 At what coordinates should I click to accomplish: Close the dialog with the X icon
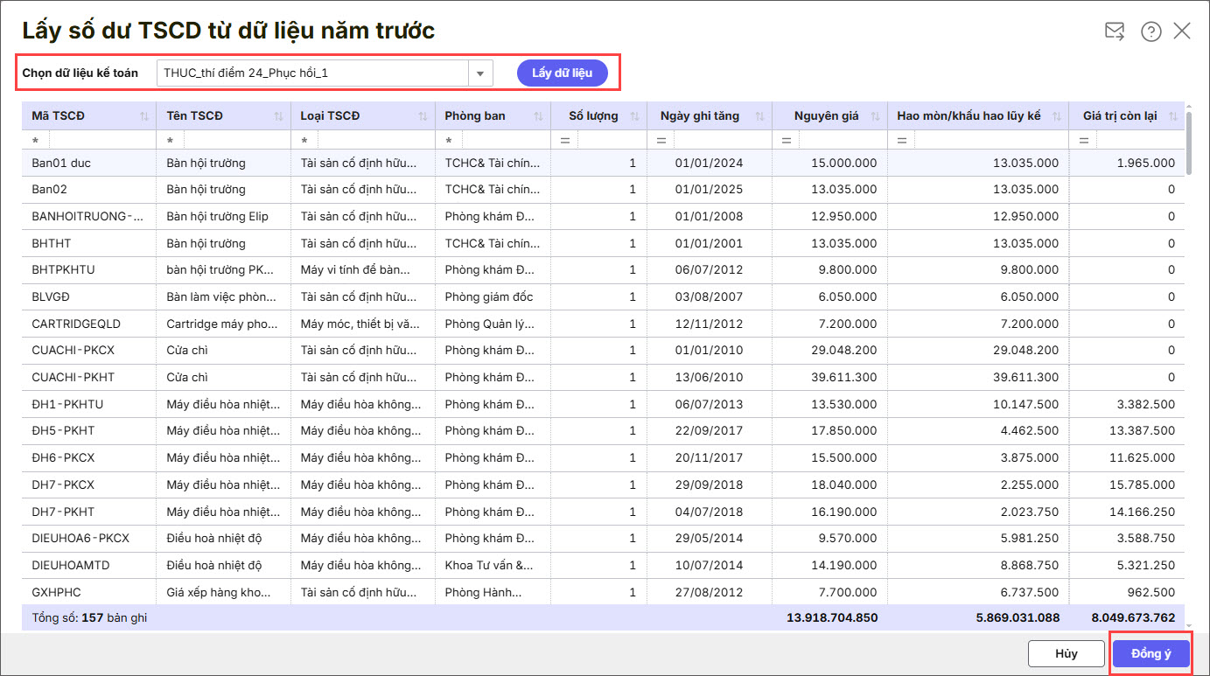(1182, 31)
